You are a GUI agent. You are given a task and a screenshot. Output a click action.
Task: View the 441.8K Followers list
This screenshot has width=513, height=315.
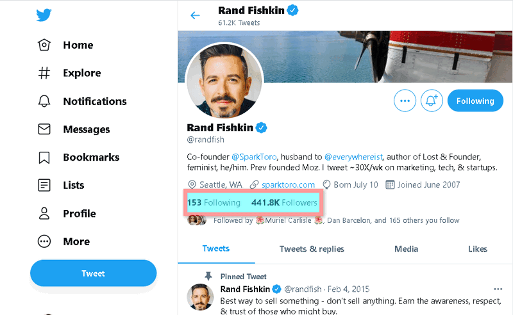click(x=284, y=203)
